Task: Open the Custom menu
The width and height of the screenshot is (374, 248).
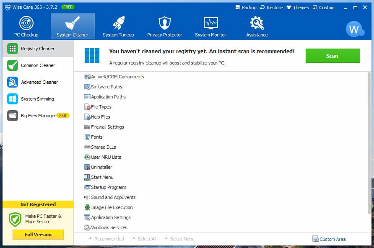Action: [x=323, y=8]
